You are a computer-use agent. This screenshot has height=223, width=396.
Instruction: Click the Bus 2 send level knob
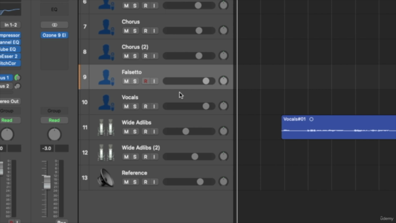(x=17, y=86)
